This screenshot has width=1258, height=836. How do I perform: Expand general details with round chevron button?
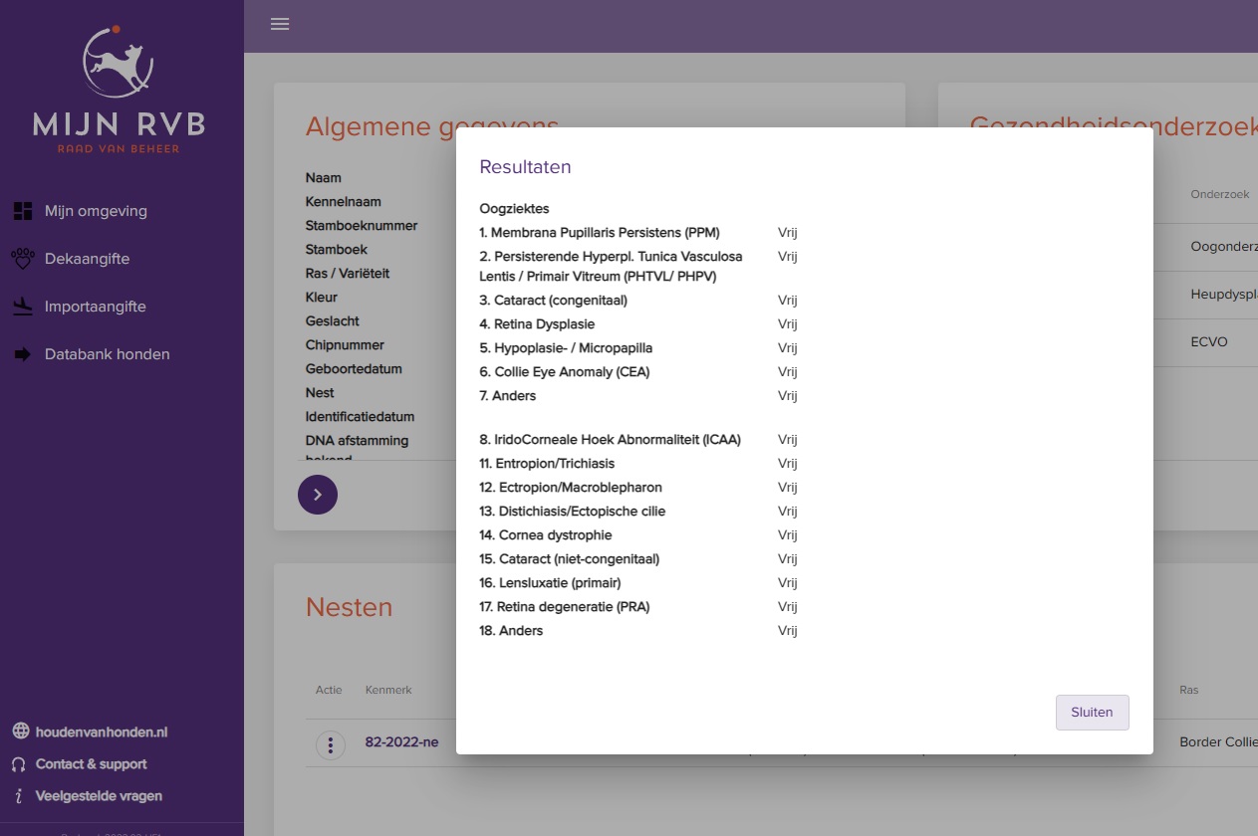click(x=318, y=495)
